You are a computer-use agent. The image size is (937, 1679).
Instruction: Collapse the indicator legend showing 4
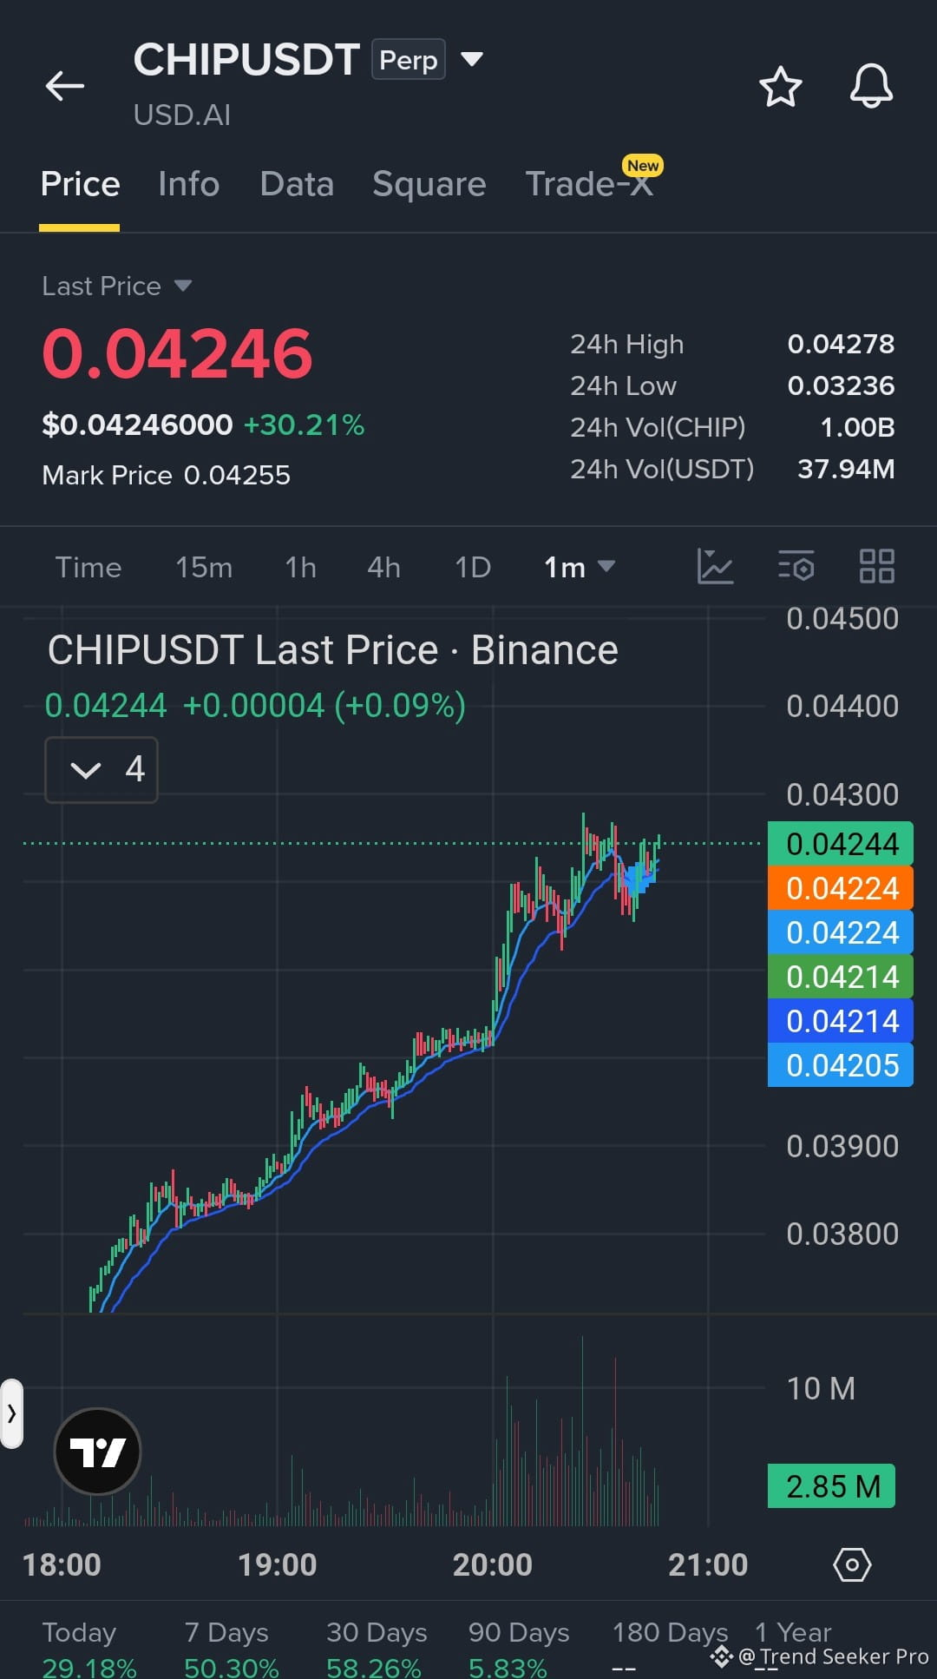tap(102, 769)
